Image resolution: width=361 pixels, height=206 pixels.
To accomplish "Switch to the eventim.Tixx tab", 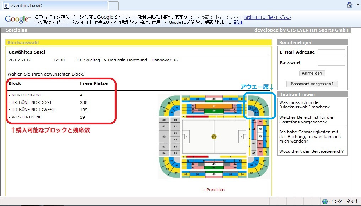I will pyautogui.click(x=55, y=6).
